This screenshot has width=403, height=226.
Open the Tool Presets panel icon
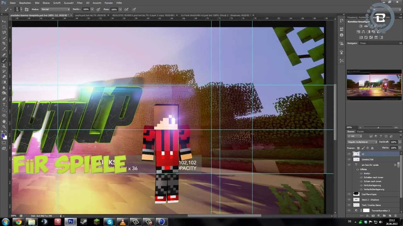tap(342, 60)
